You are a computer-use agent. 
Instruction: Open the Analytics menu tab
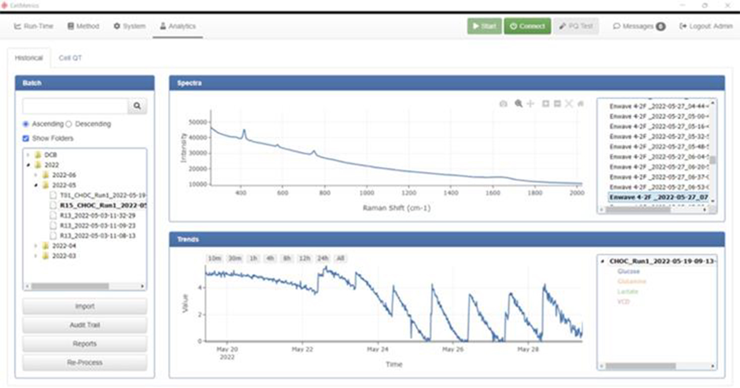(177, 26)
